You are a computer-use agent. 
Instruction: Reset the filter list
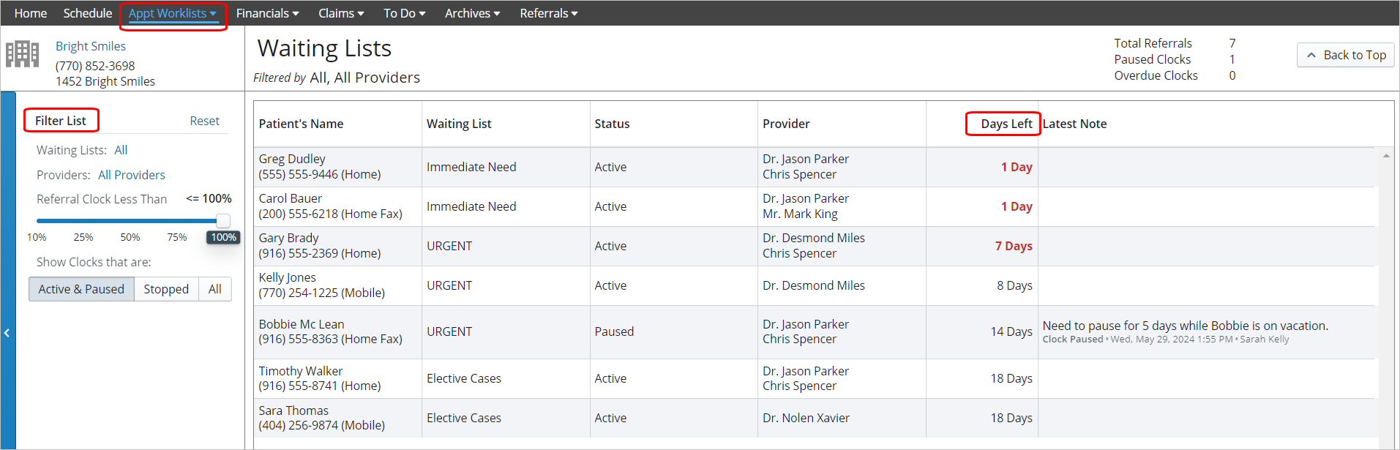tap(204, 121)
